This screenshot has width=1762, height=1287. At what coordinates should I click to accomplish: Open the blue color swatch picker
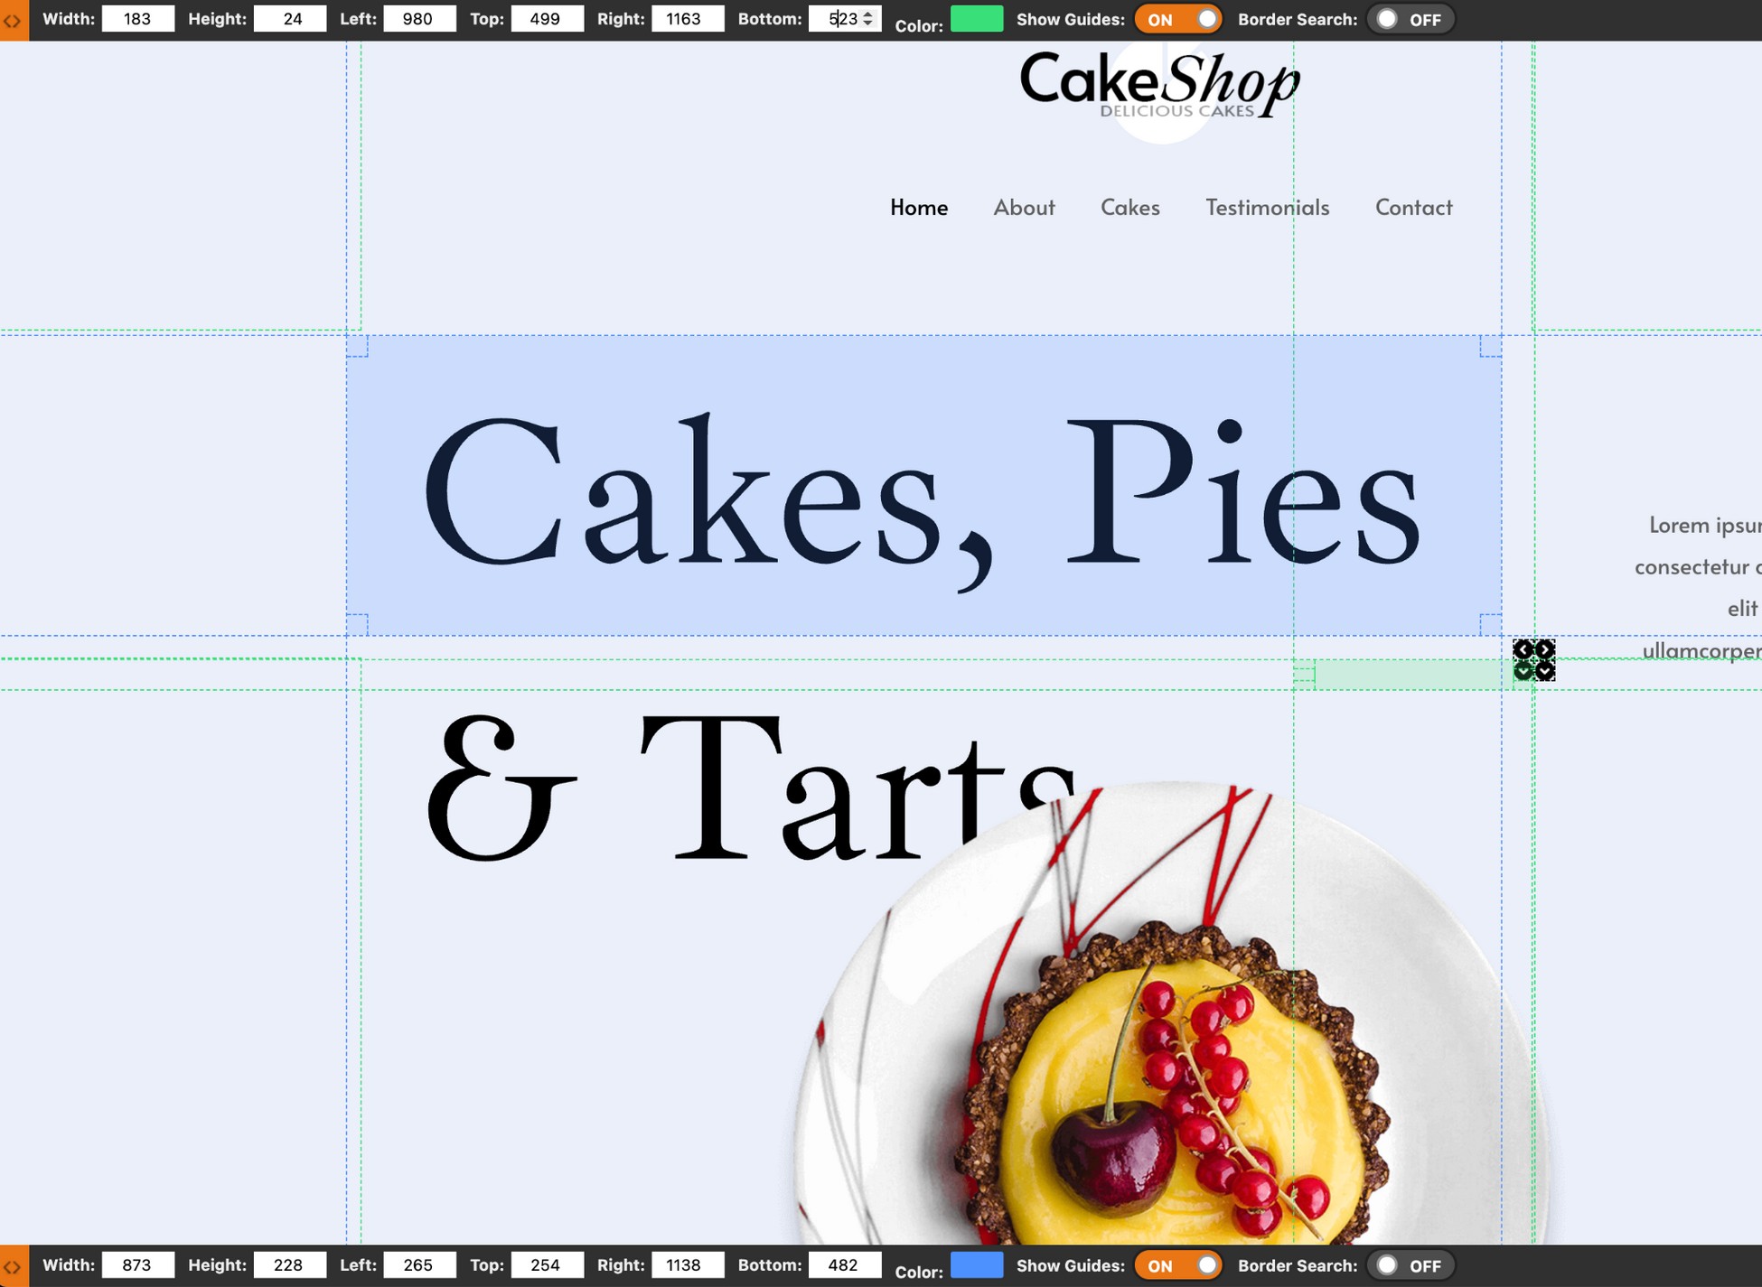(x=976, y=1265)
